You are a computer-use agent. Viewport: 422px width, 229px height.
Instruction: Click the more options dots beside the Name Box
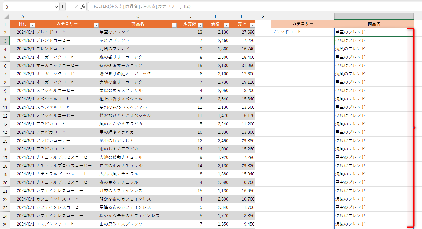[62, 6]
